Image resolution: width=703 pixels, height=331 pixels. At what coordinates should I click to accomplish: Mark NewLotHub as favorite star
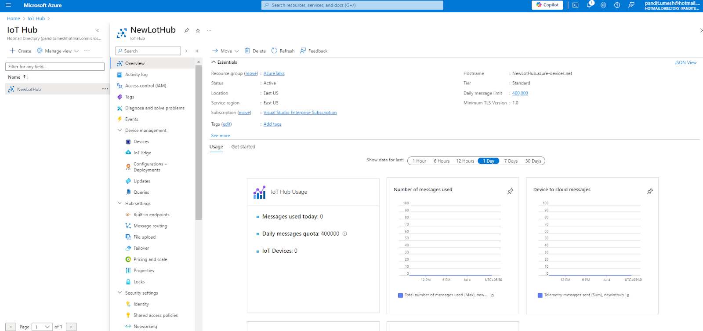tap(198, 30)
